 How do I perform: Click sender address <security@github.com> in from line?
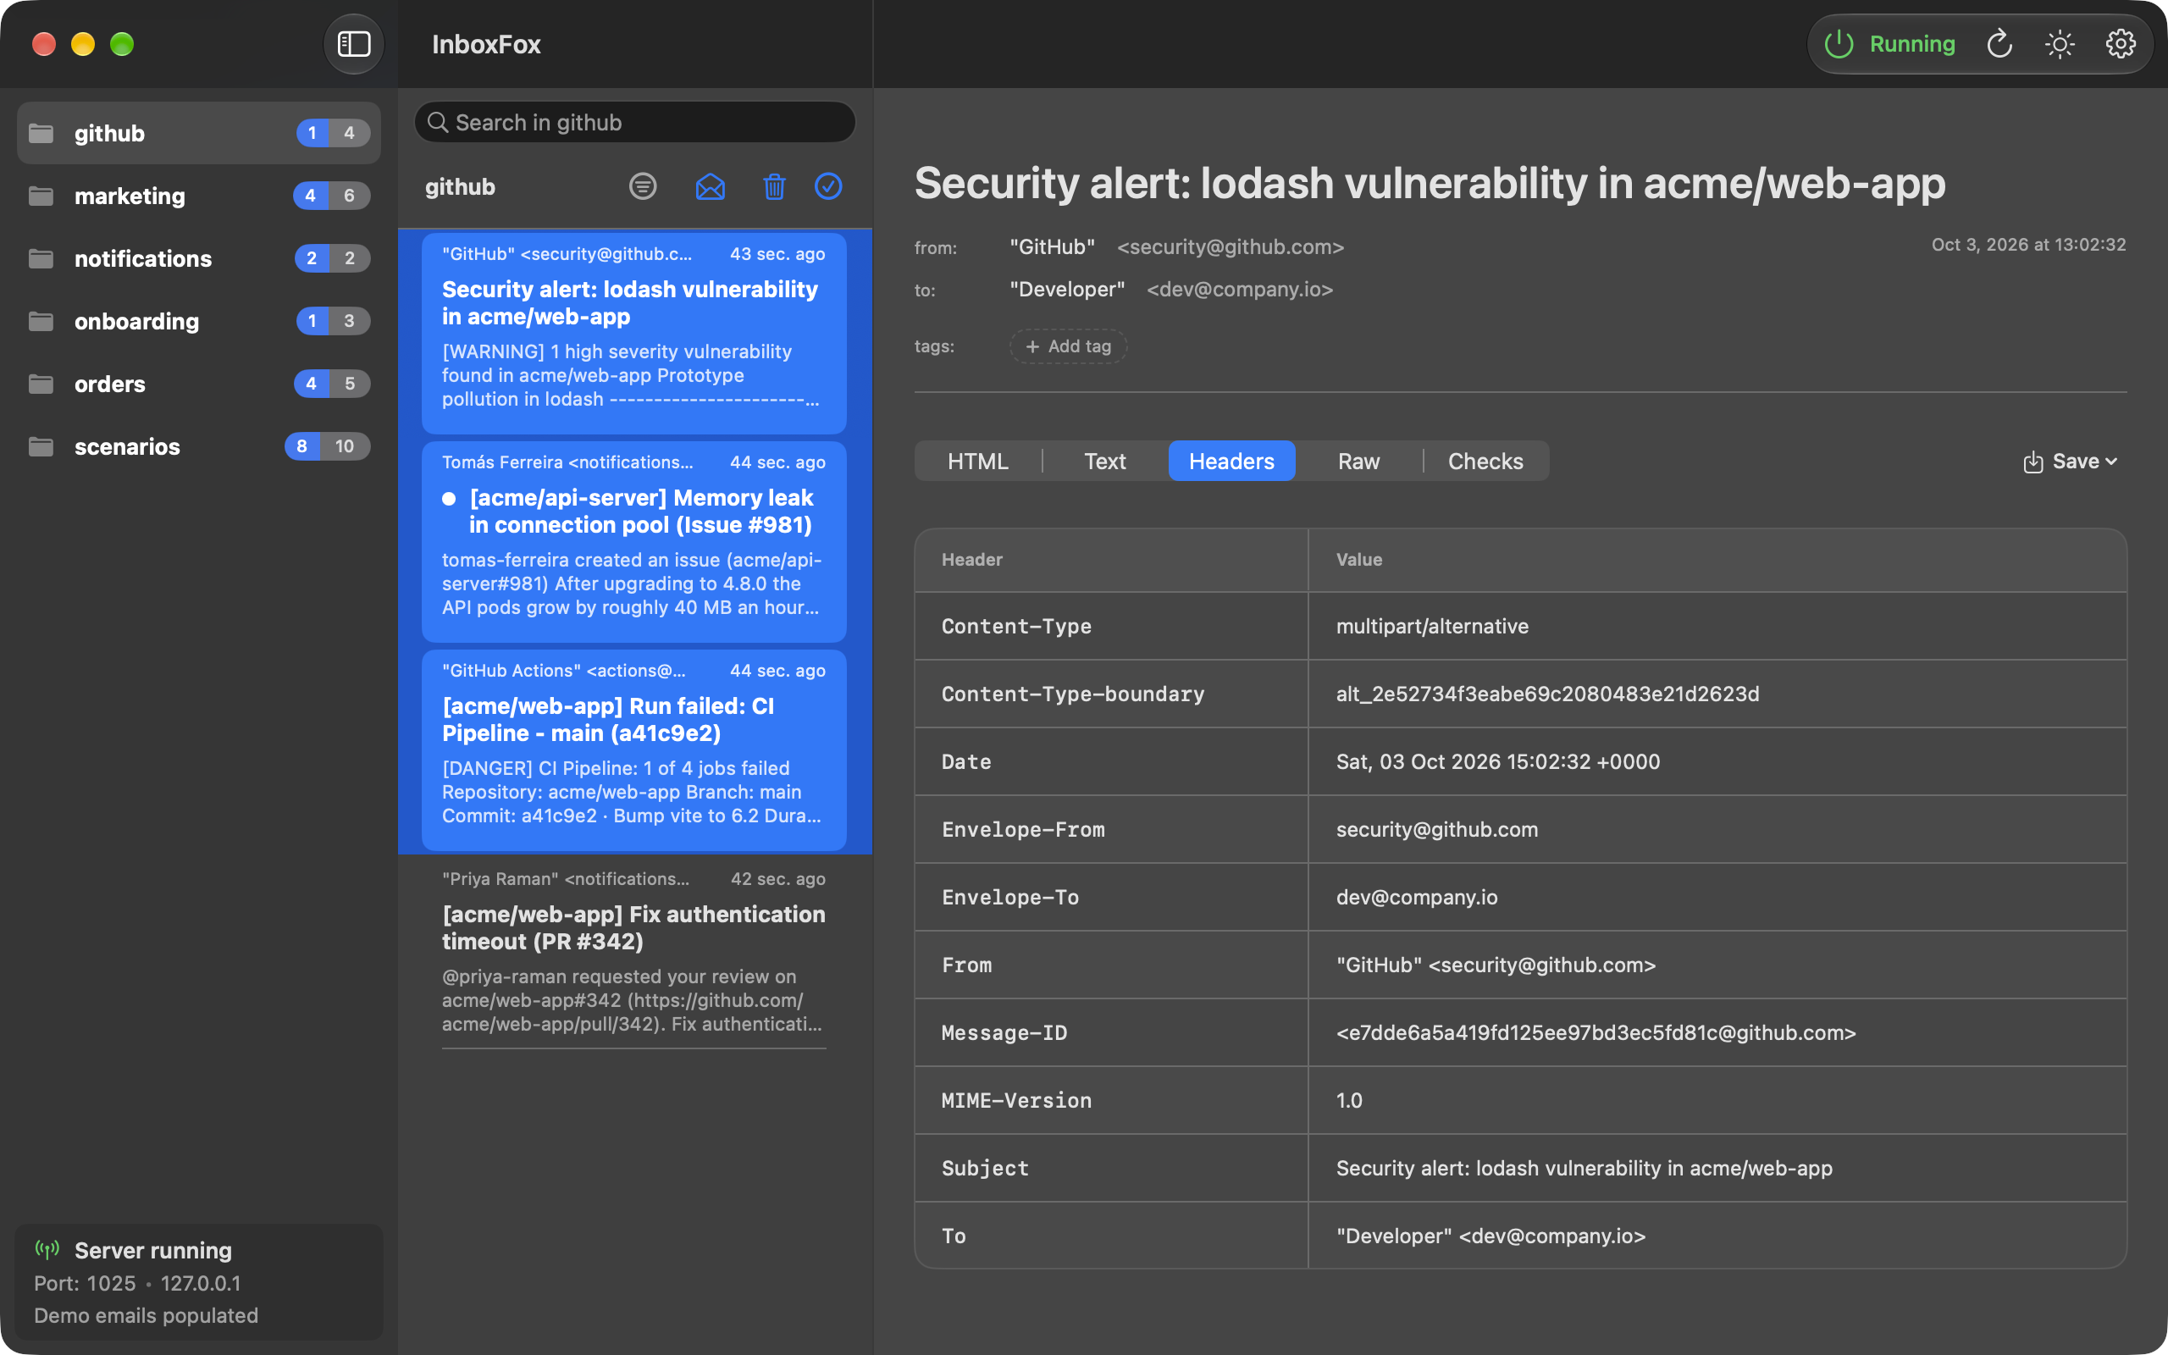tap(1230, 246)
